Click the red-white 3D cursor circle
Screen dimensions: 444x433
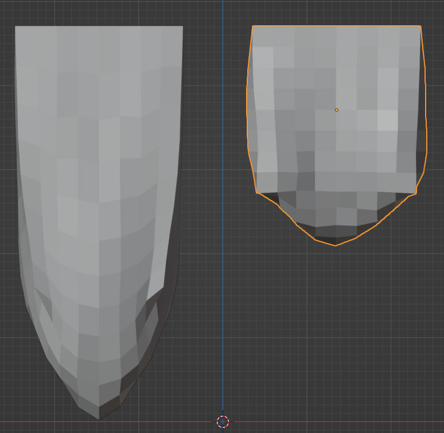pyautogui.click(x=223, y=422)
